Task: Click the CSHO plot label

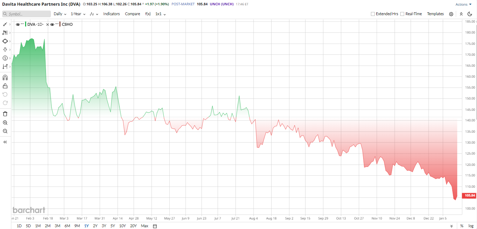Action: [x=67, y=24]
